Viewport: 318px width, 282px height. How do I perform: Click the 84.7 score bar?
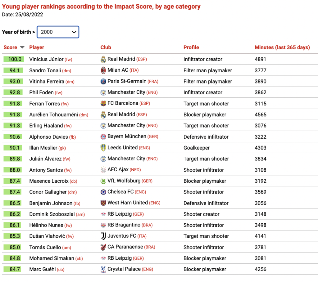click(x=12, y=269)
